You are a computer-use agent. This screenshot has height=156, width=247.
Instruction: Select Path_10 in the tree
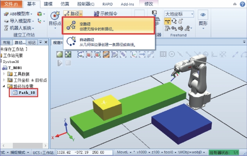tap(24, 93)
